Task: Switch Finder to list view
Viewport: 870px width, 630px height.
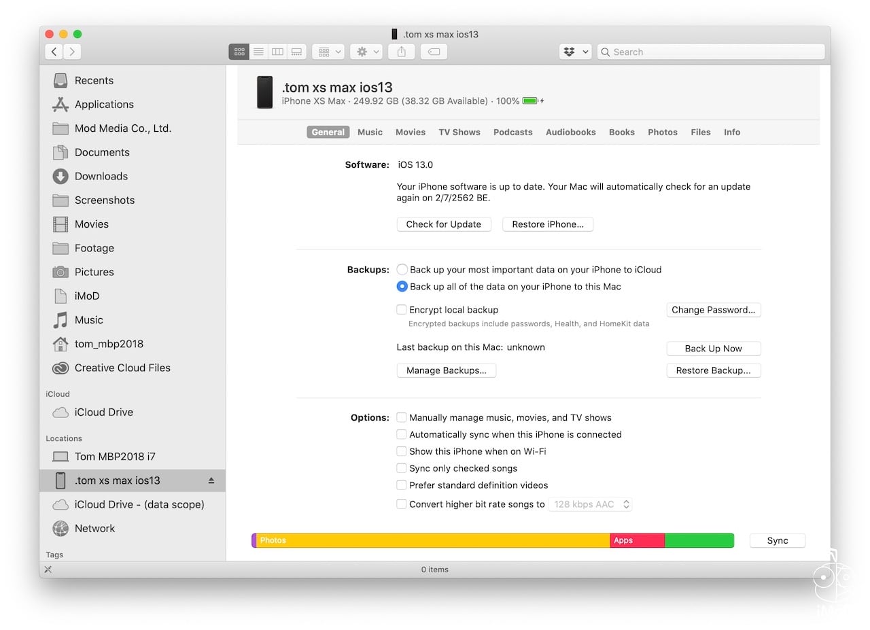Action: coord(258,52)
